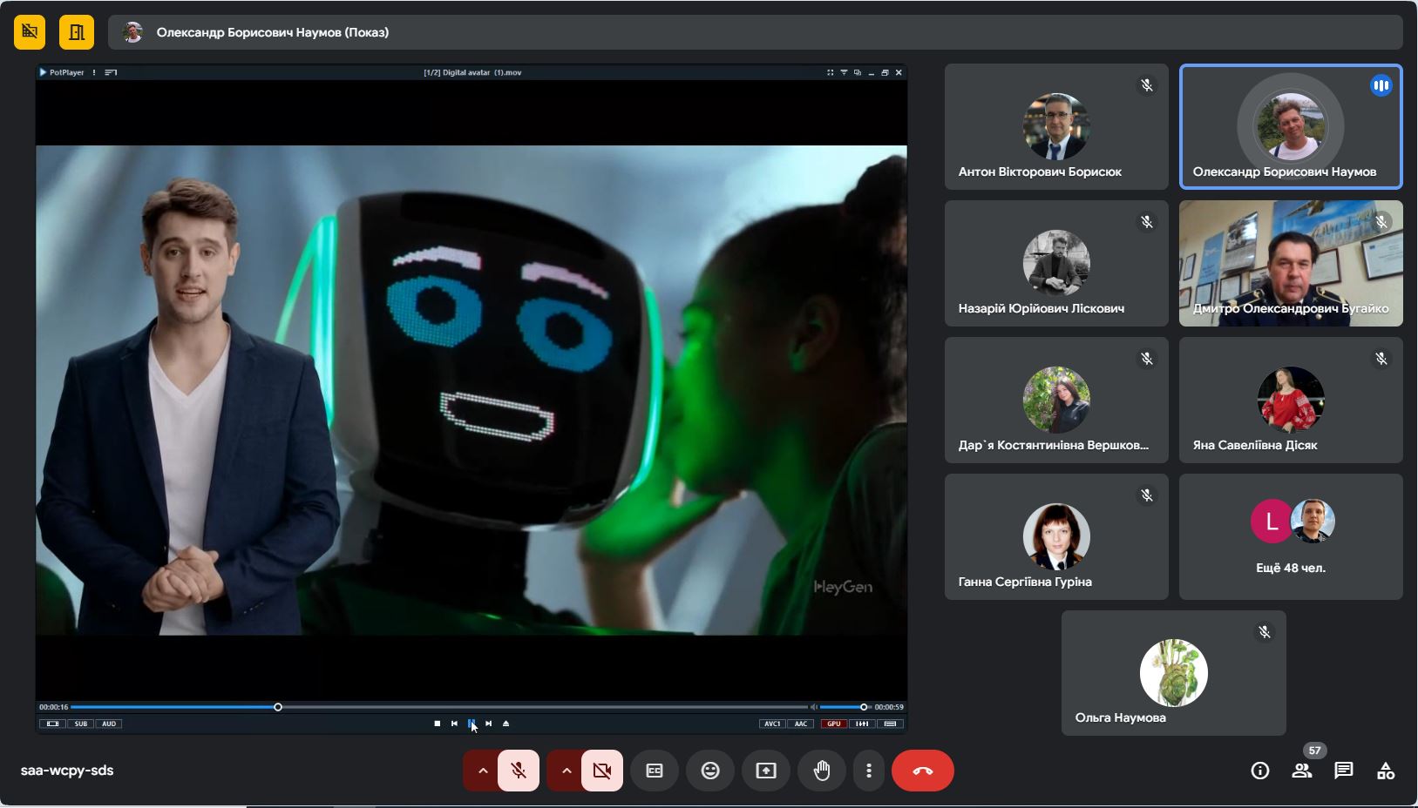Open meeting details info icon
Screen dimensions: 1418x808
pyautogui.click(x=1259, y=771)
